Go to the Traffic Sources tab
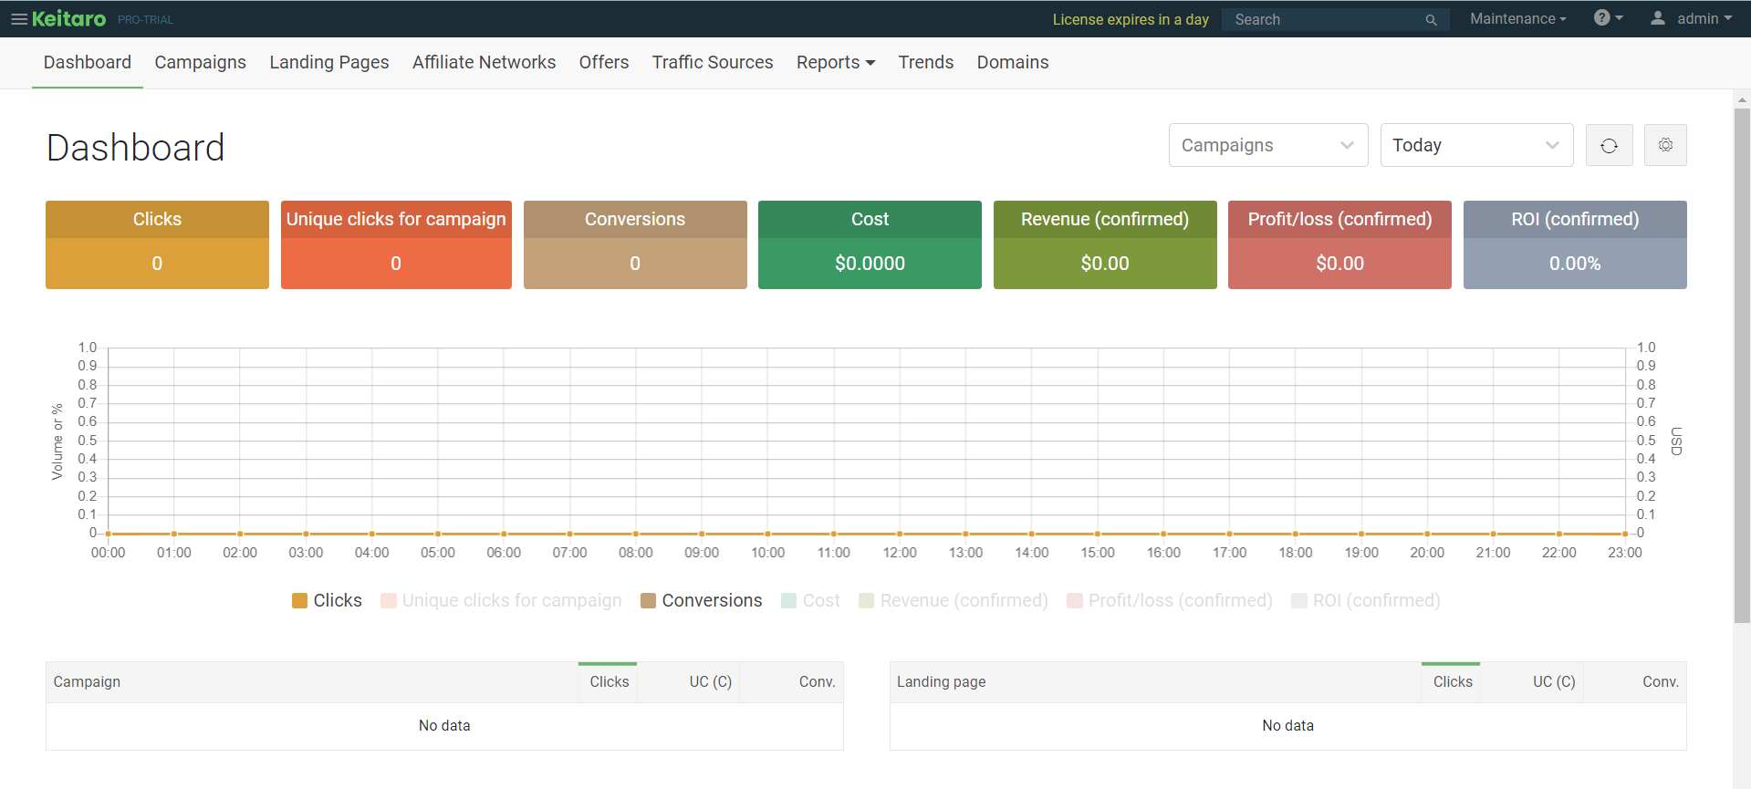The image size is (1751, 789). click(712, 63)
